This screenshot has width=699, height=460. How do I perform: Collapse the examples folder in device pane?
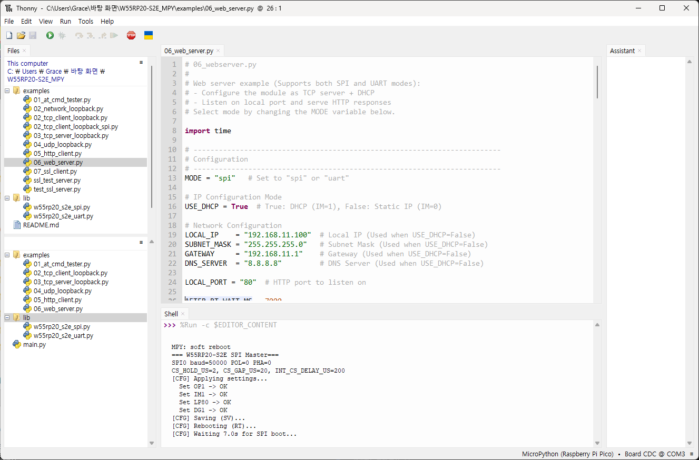[x=7, y=255]
